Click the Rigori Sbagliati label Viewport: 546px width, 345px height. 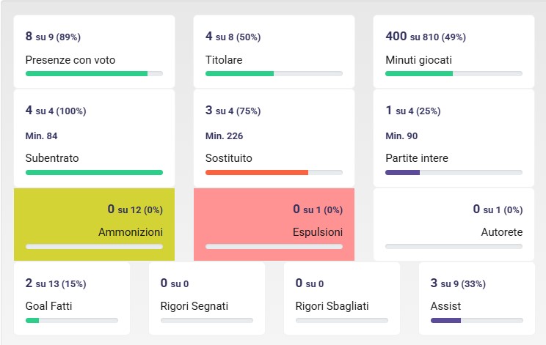click(332, 305)
